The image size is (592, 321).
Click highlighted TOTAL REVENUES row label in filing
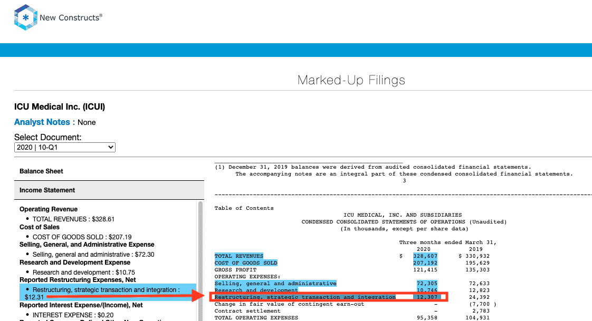(x=239, y=256)
